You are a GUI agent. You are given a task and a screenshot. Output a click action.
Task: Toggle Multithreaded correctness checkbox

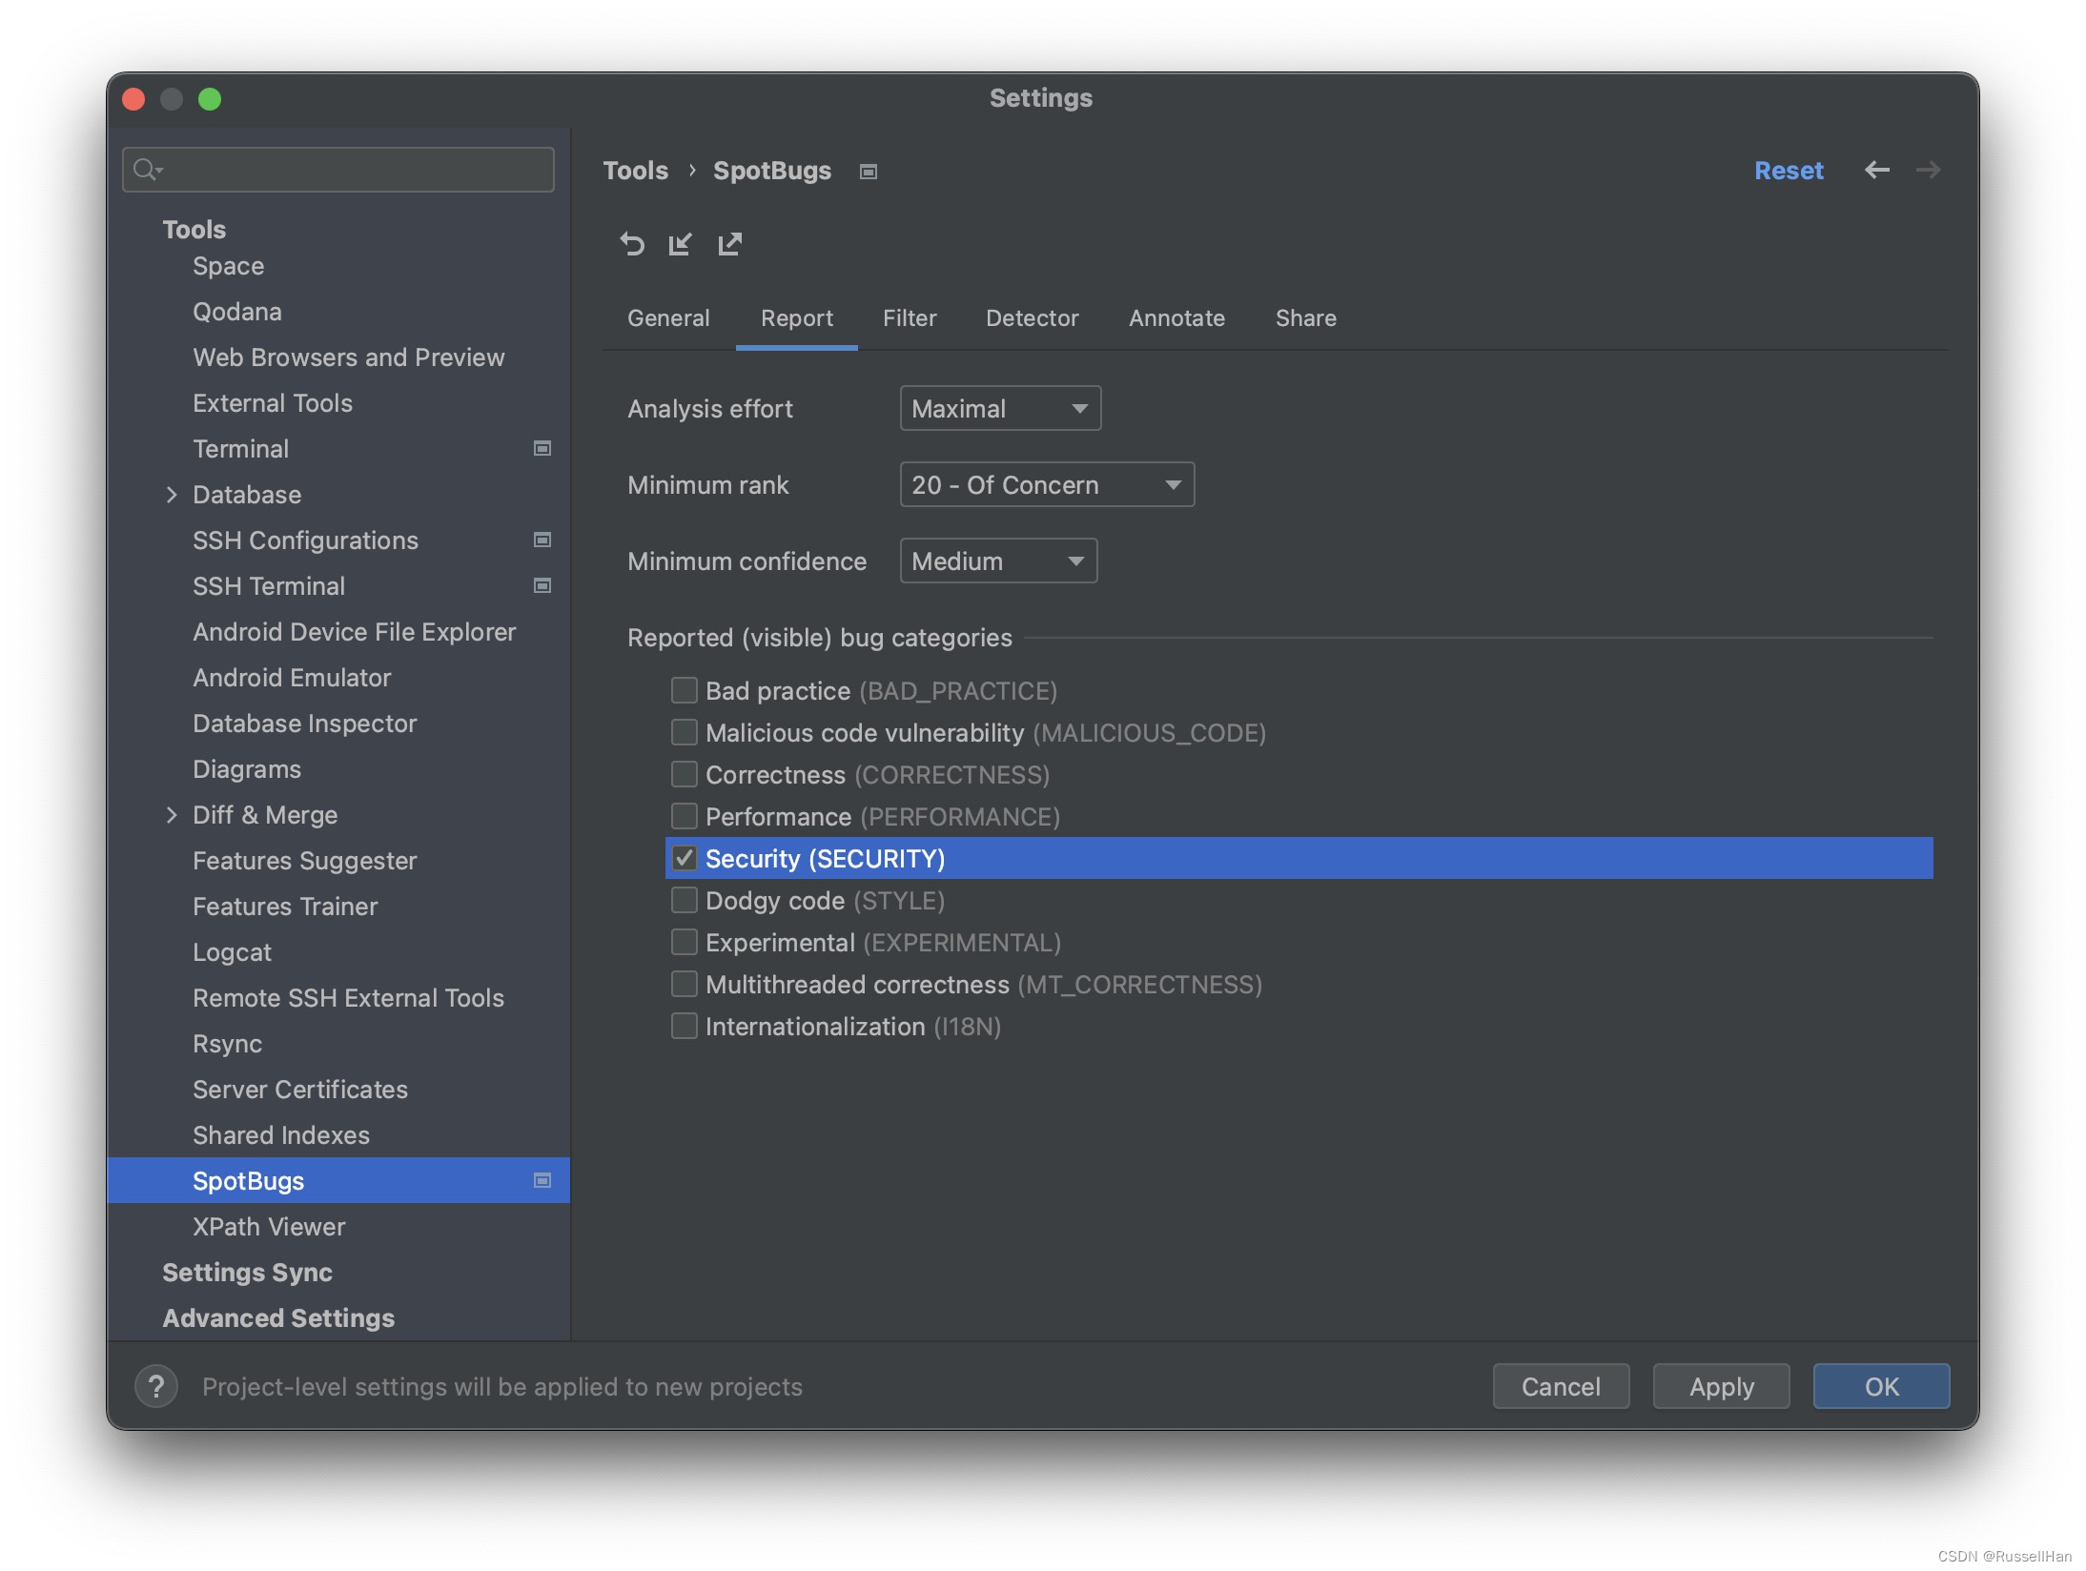[684, 983]
